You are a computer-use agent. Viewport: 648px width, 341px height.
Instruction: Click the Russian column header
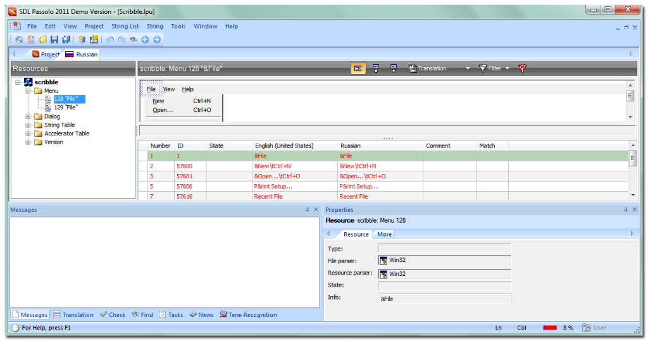(380, 146)
